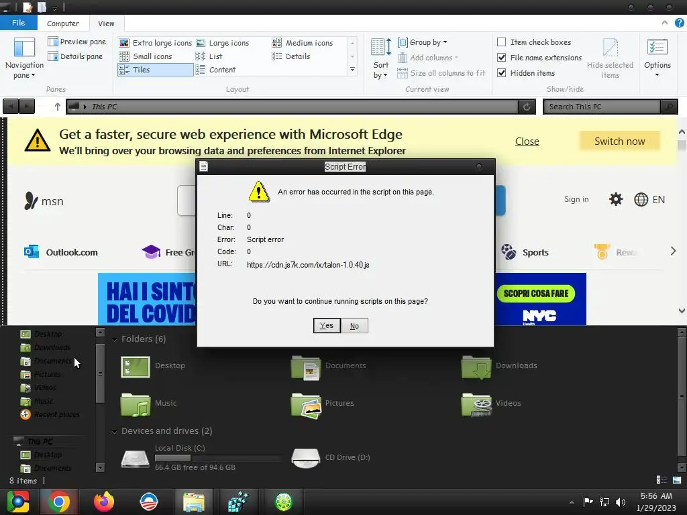Go up one folder level
This screenshot has width=687, height=515.
(58, 107)
